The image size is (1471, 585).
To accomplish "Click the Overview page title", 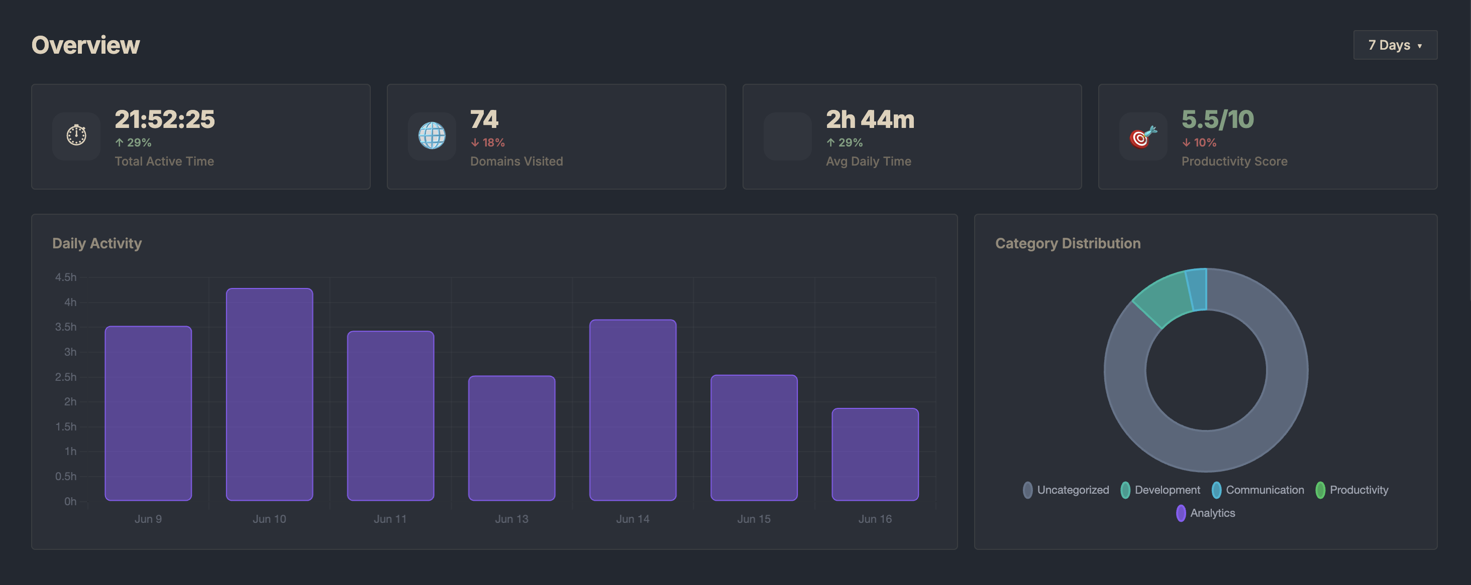I will (x=85, y=45).
